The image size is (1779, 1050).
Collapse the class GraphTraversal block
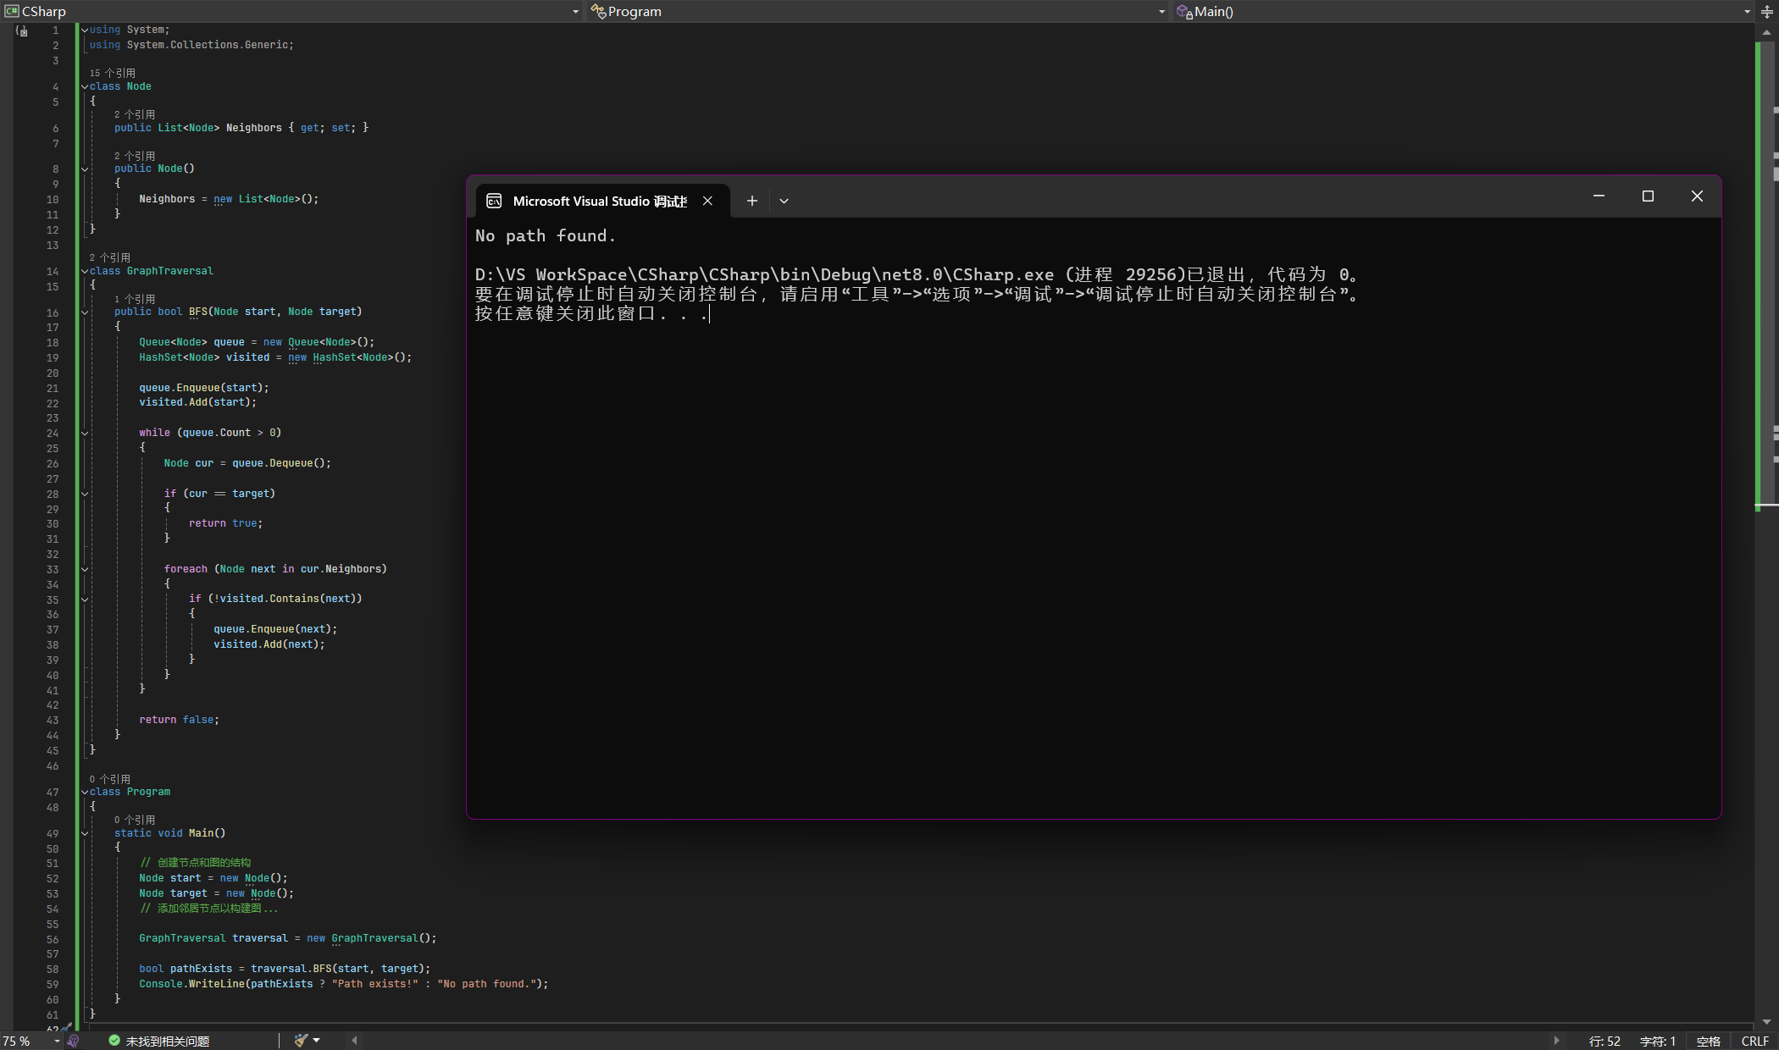85,271
